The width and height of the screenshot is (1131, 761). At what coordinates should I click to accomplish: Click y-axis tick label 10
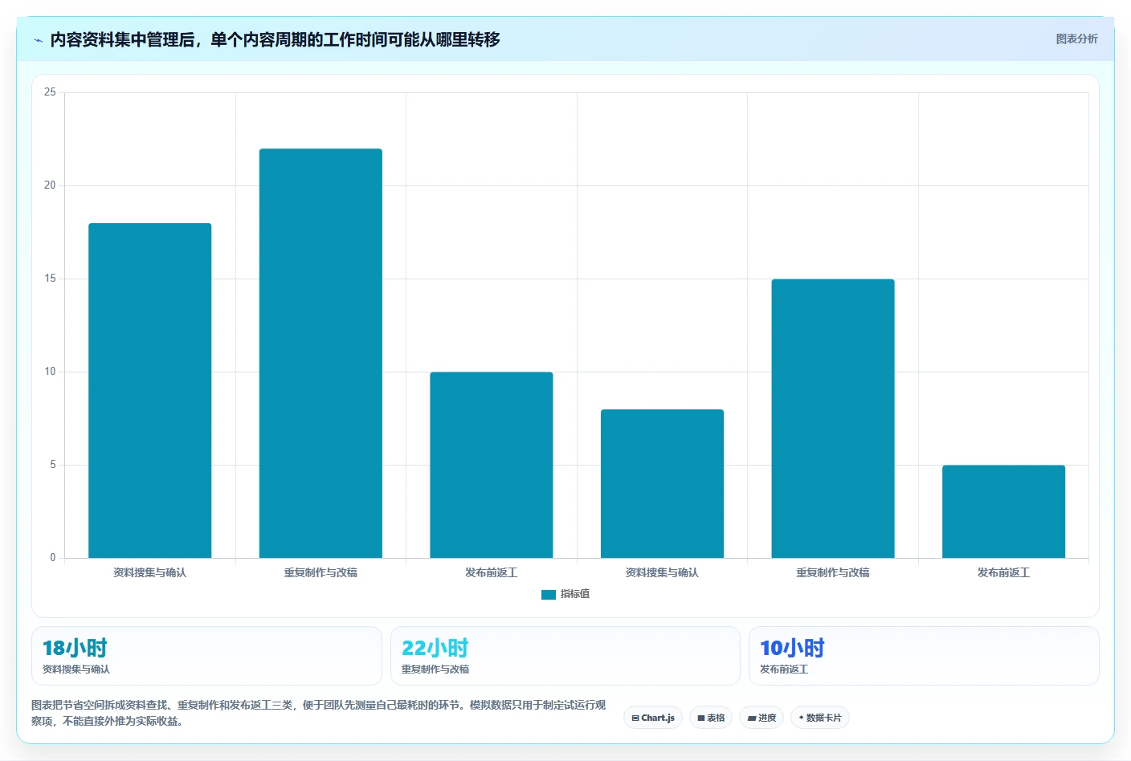coord(50,372)
